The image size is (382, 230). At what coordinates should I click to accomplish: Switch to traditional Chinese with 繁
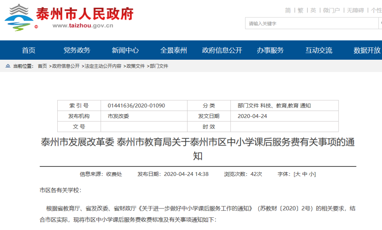click(x=301, y=11)
